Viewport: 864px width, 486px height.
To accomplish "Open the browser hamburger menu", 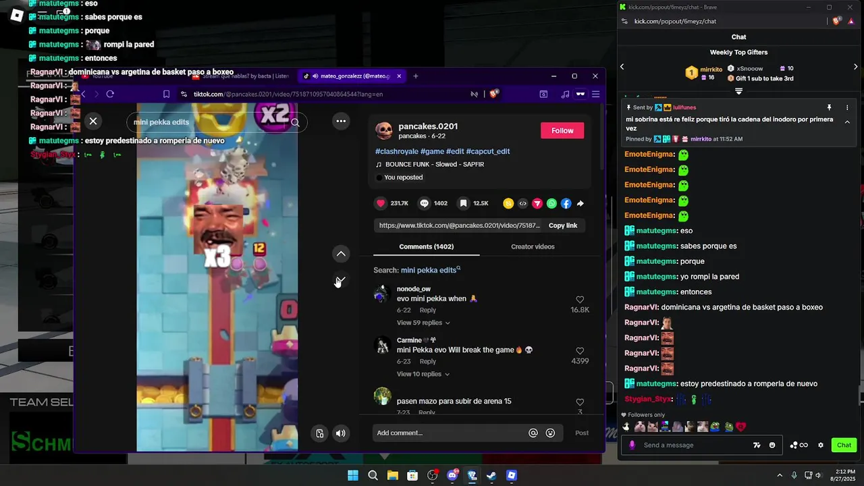I will tap(595, 94).
